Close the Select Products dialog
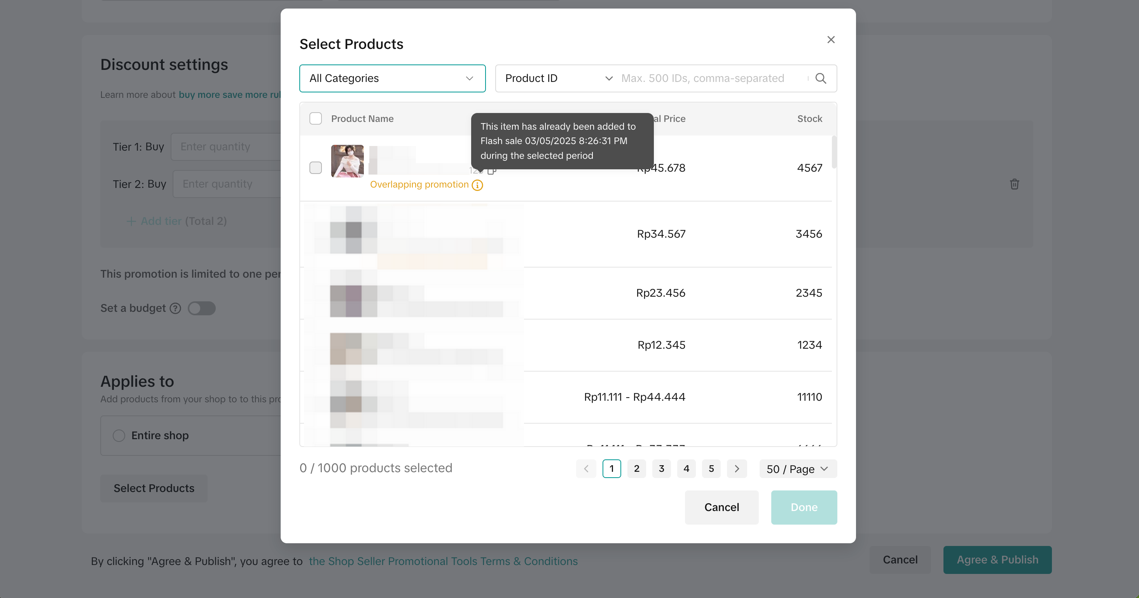1139x598 pixels. point(831,40)
